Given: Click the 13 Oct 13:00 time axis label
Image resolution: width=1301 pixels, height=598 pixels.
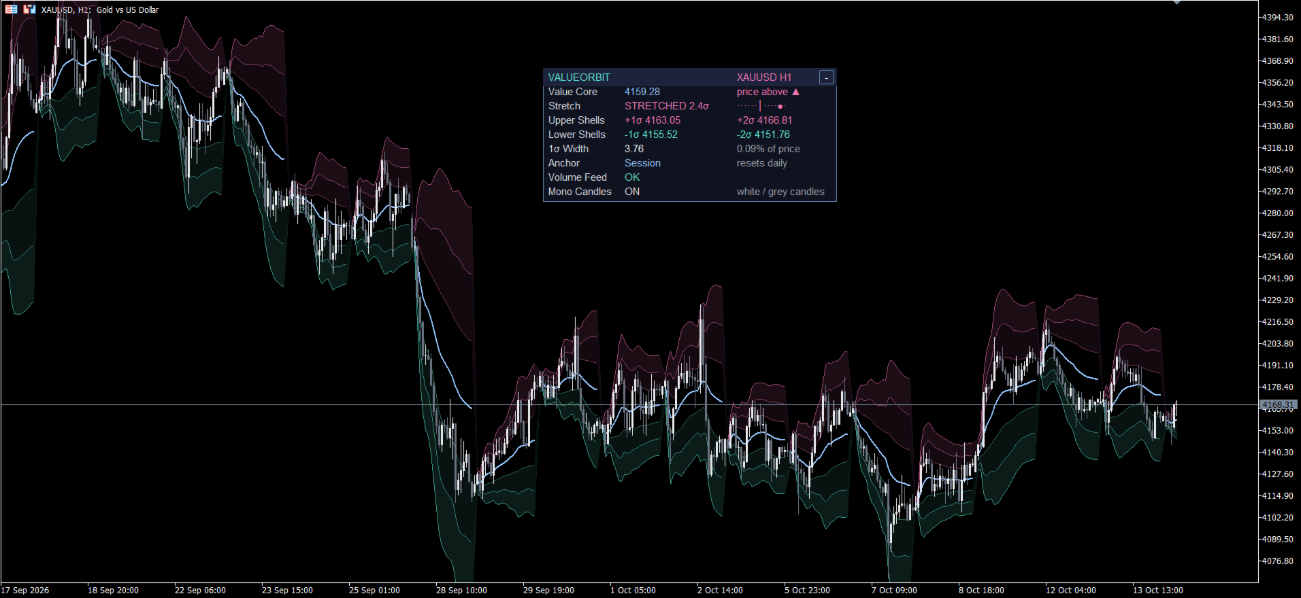Looking at the screenshot, I should [1157, 590].
